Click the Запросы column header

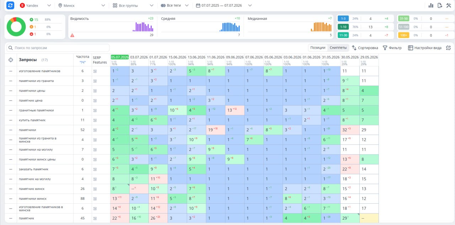coord(28,60)
